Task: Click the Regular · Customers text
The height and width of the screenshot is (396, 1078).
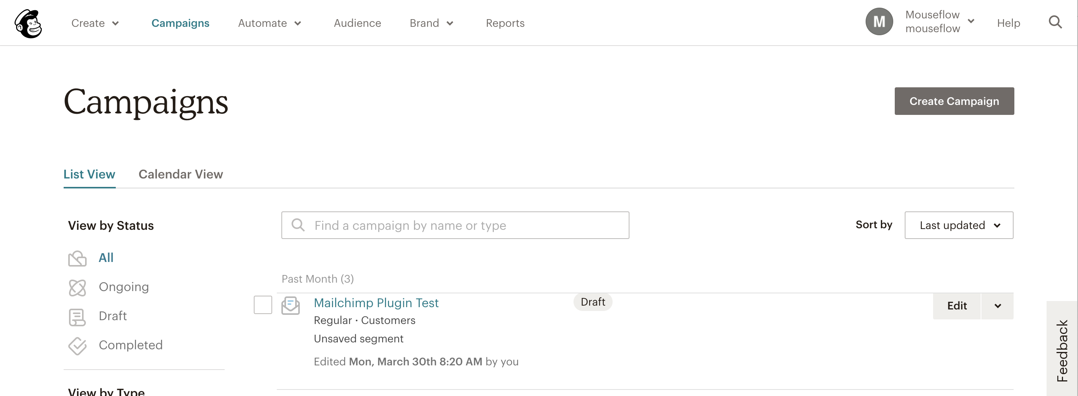Action: [364, 320]
